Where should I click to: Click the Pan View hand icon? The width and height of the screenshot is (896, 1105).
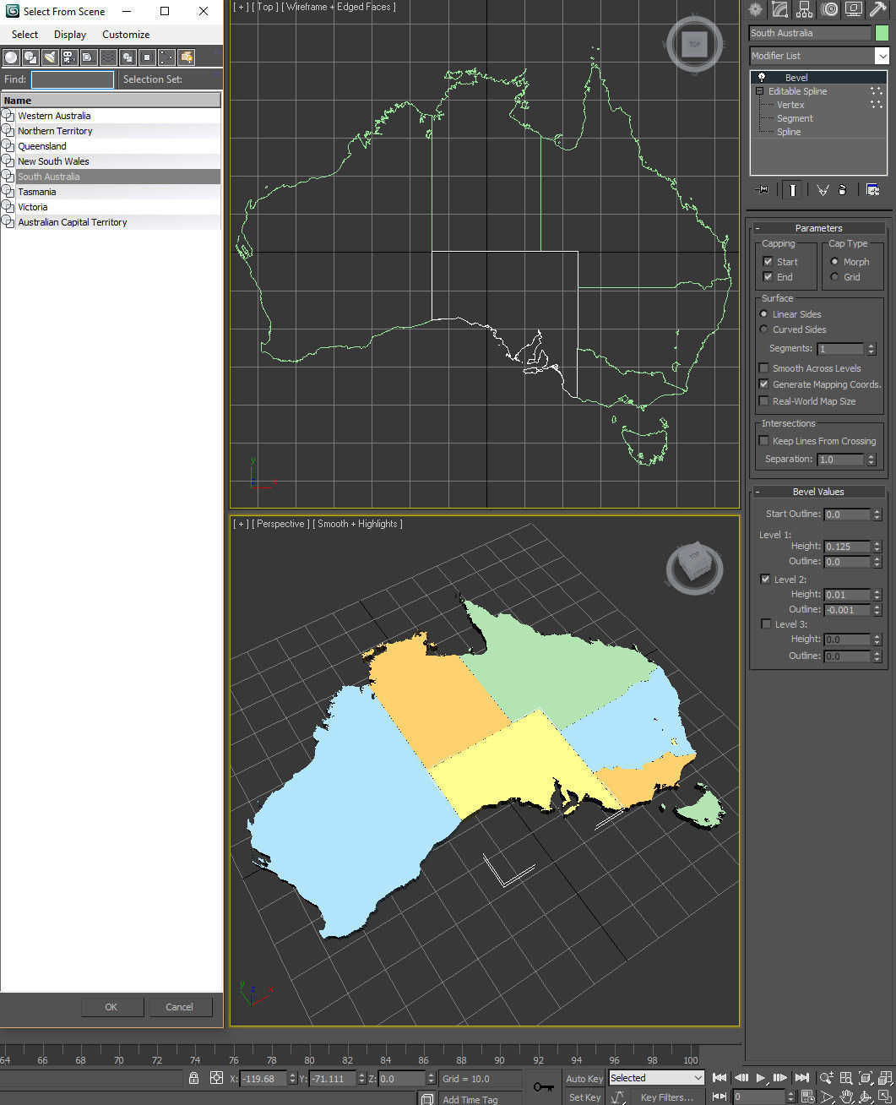[x=846, y=1097]
